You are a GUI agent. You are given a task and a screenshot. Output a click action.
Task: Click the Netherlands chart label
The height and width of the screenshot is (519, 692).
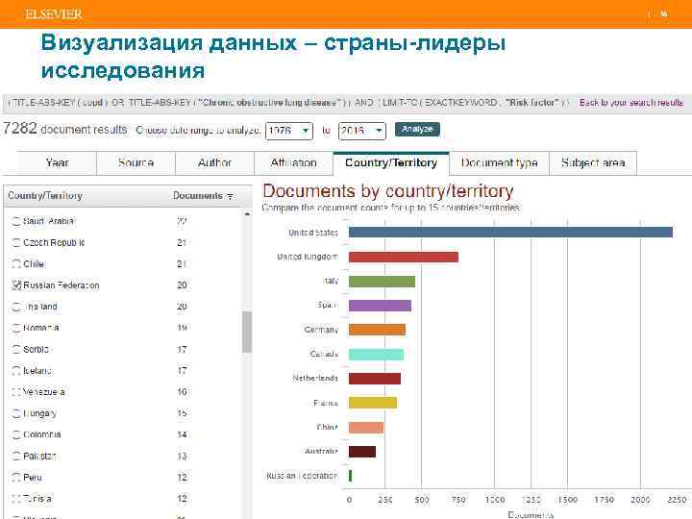pyautogui.click(x=315, y=379)
